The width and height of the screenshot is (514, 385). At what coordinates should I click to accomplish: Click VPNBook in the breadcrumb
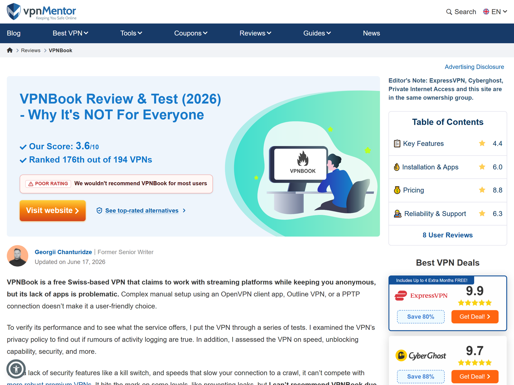point(60,50)
